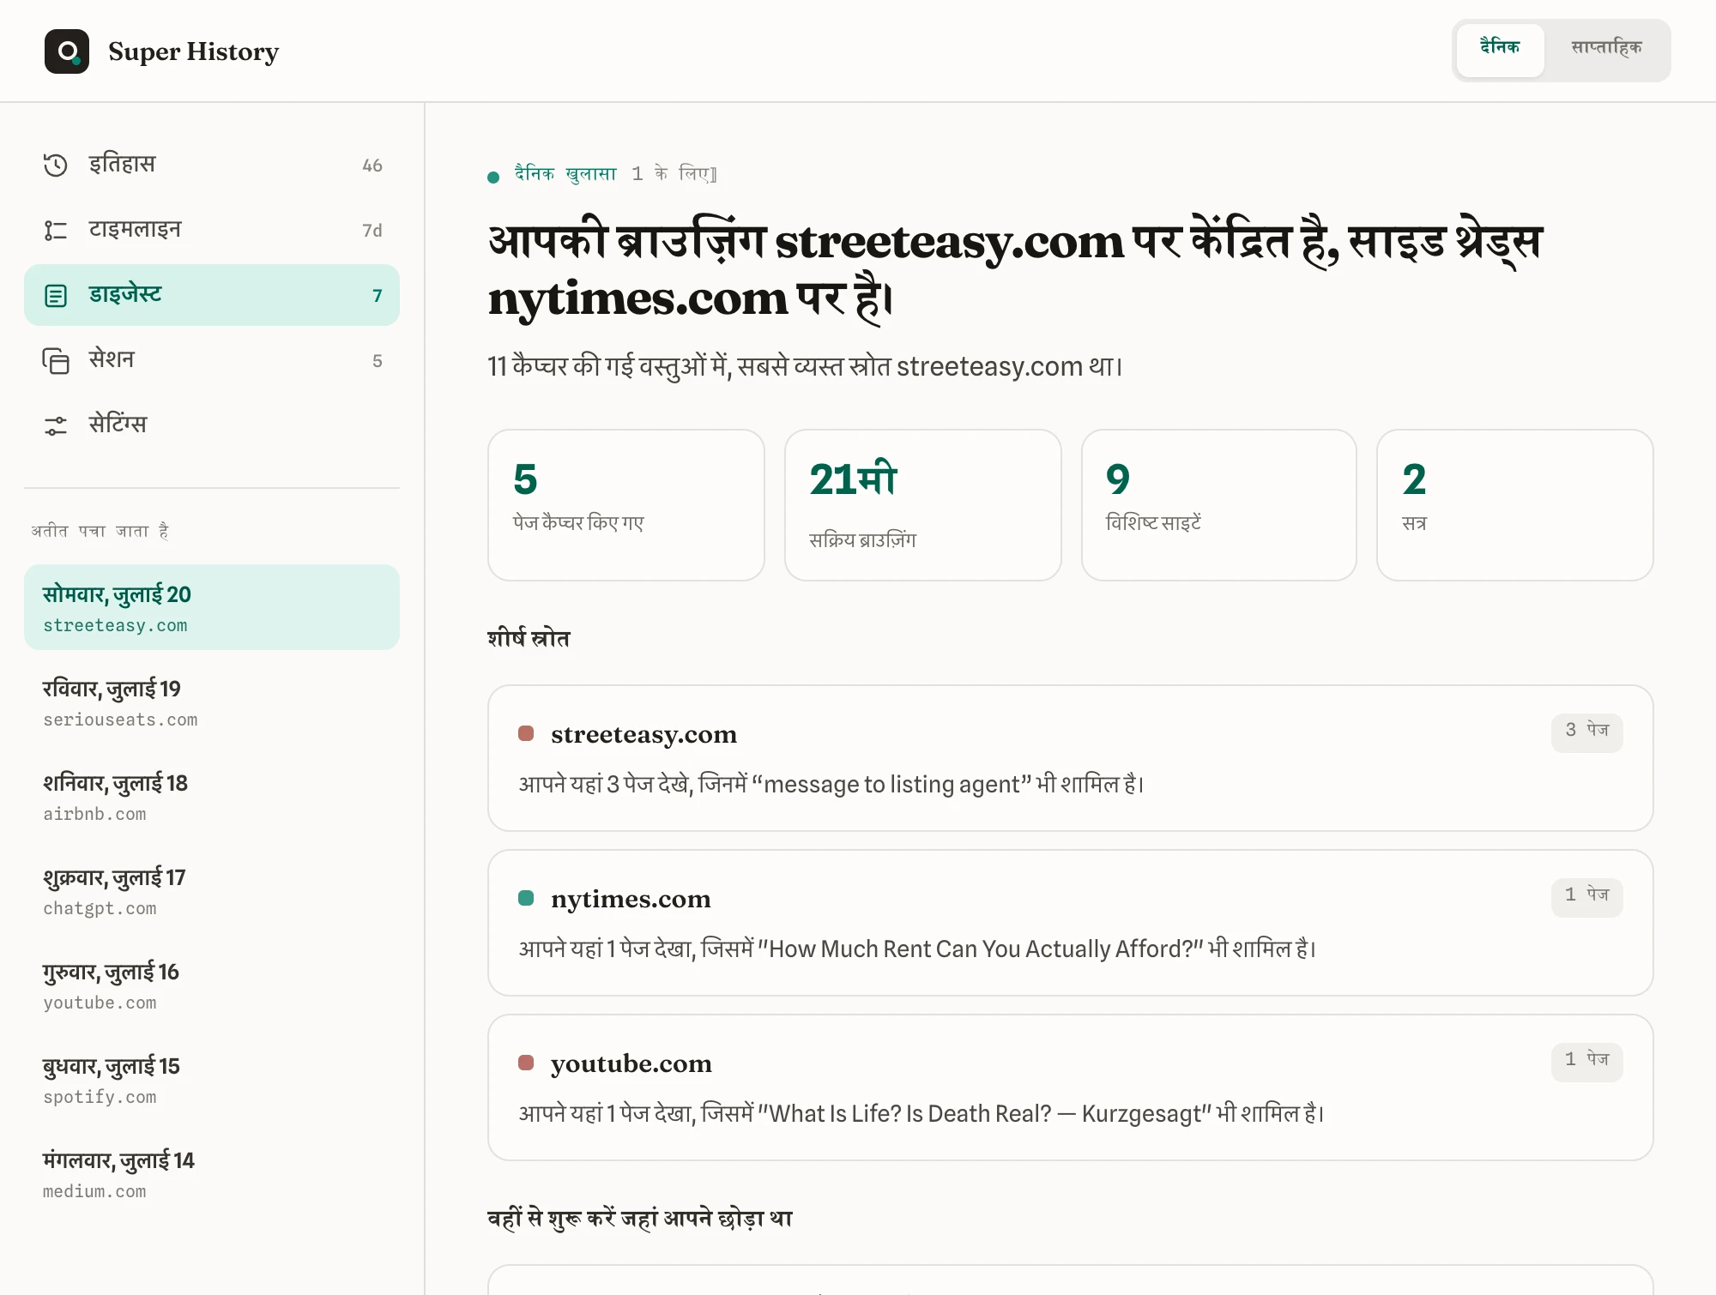Screen dimensions: 1716x1295
Task: Click the 2 सत्र stat card
Action: pos(1514,505)
